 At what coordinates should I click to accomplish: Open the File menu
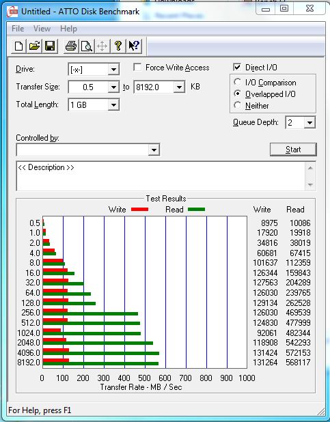point(18,29)
